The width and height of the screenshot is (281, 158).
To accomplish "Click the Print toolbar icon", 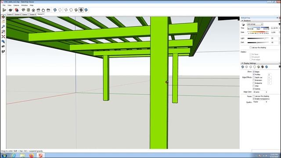I will tap(11, 10).
